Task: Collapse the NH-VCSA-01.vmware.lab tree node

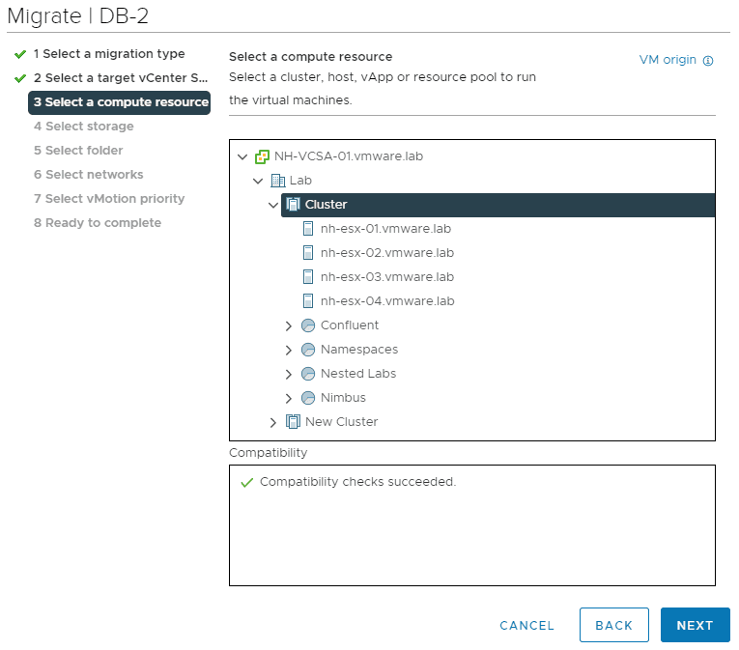Action: [x=242, y=156]
